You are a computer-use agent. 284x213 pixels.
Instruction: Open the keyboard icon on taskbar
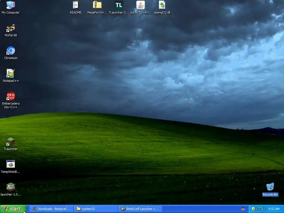coord(243,209)
